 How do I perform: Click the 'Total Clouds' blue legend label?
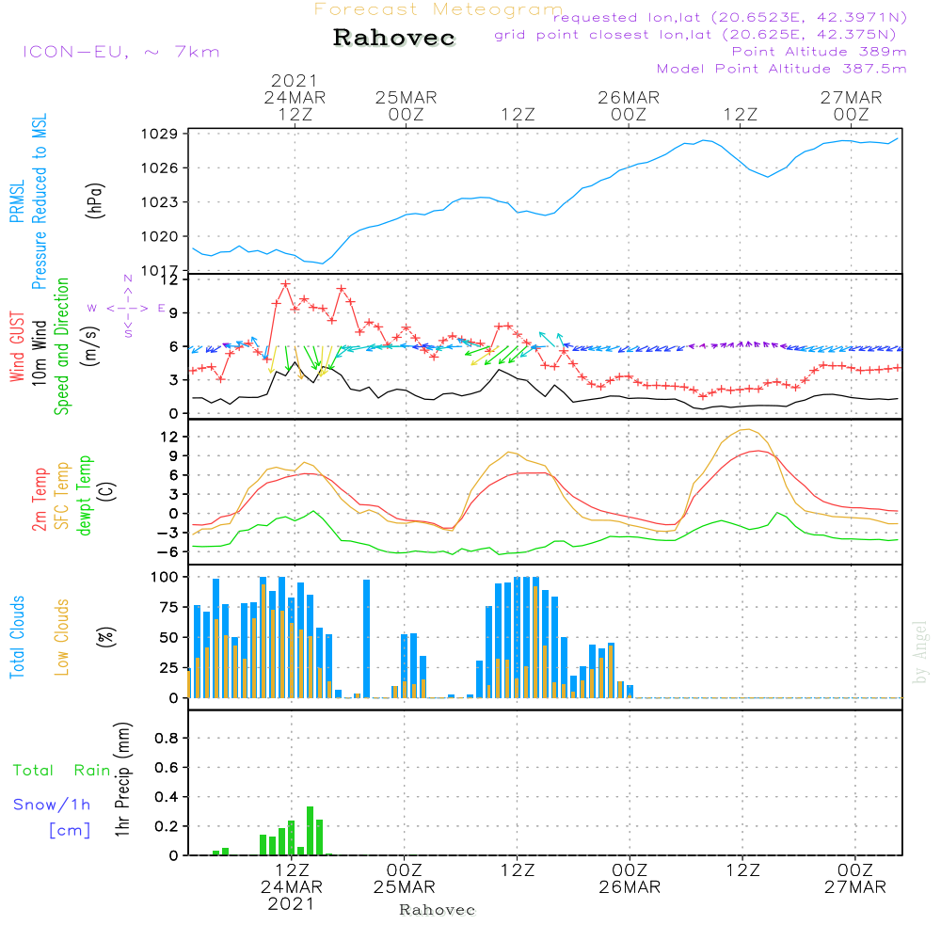click(x=17, y=637)
